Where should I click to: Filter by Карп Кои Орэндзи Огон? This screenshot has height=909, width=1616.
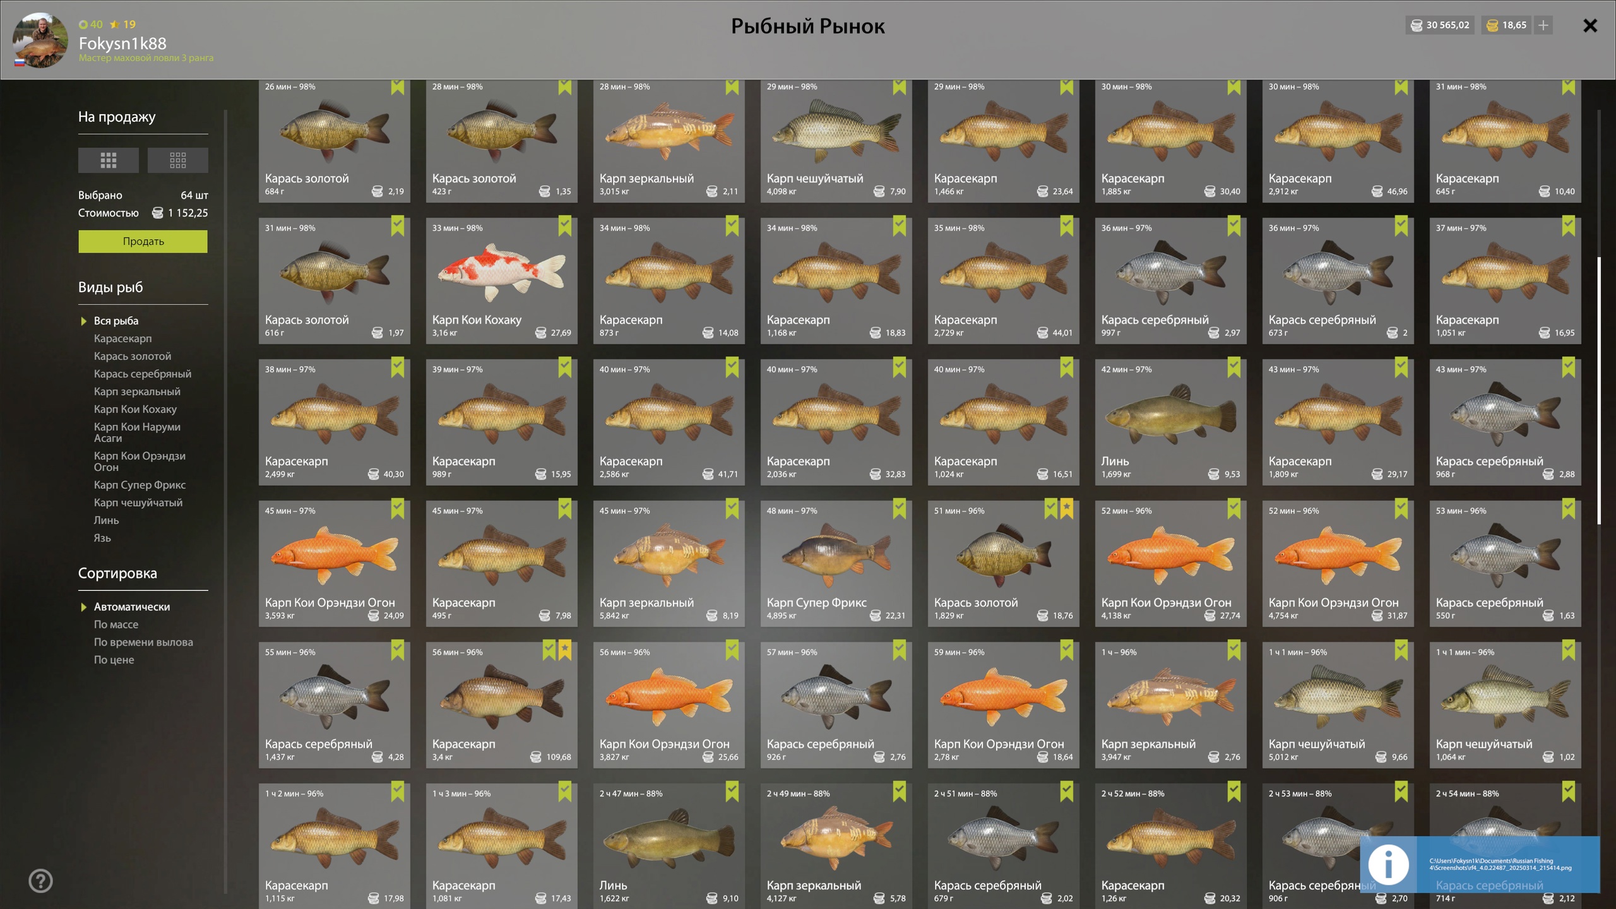pos(140,461)
